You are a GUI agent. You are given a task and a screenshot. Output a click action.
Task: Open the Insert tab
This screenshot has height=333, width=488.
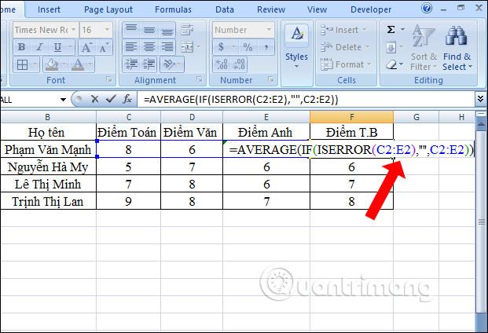pyautogui.click(x=49, y=9)
